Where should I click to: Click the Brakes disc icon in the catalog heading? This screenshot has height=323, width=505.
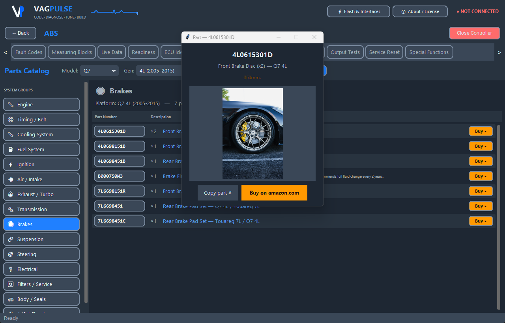coord(101,91)
